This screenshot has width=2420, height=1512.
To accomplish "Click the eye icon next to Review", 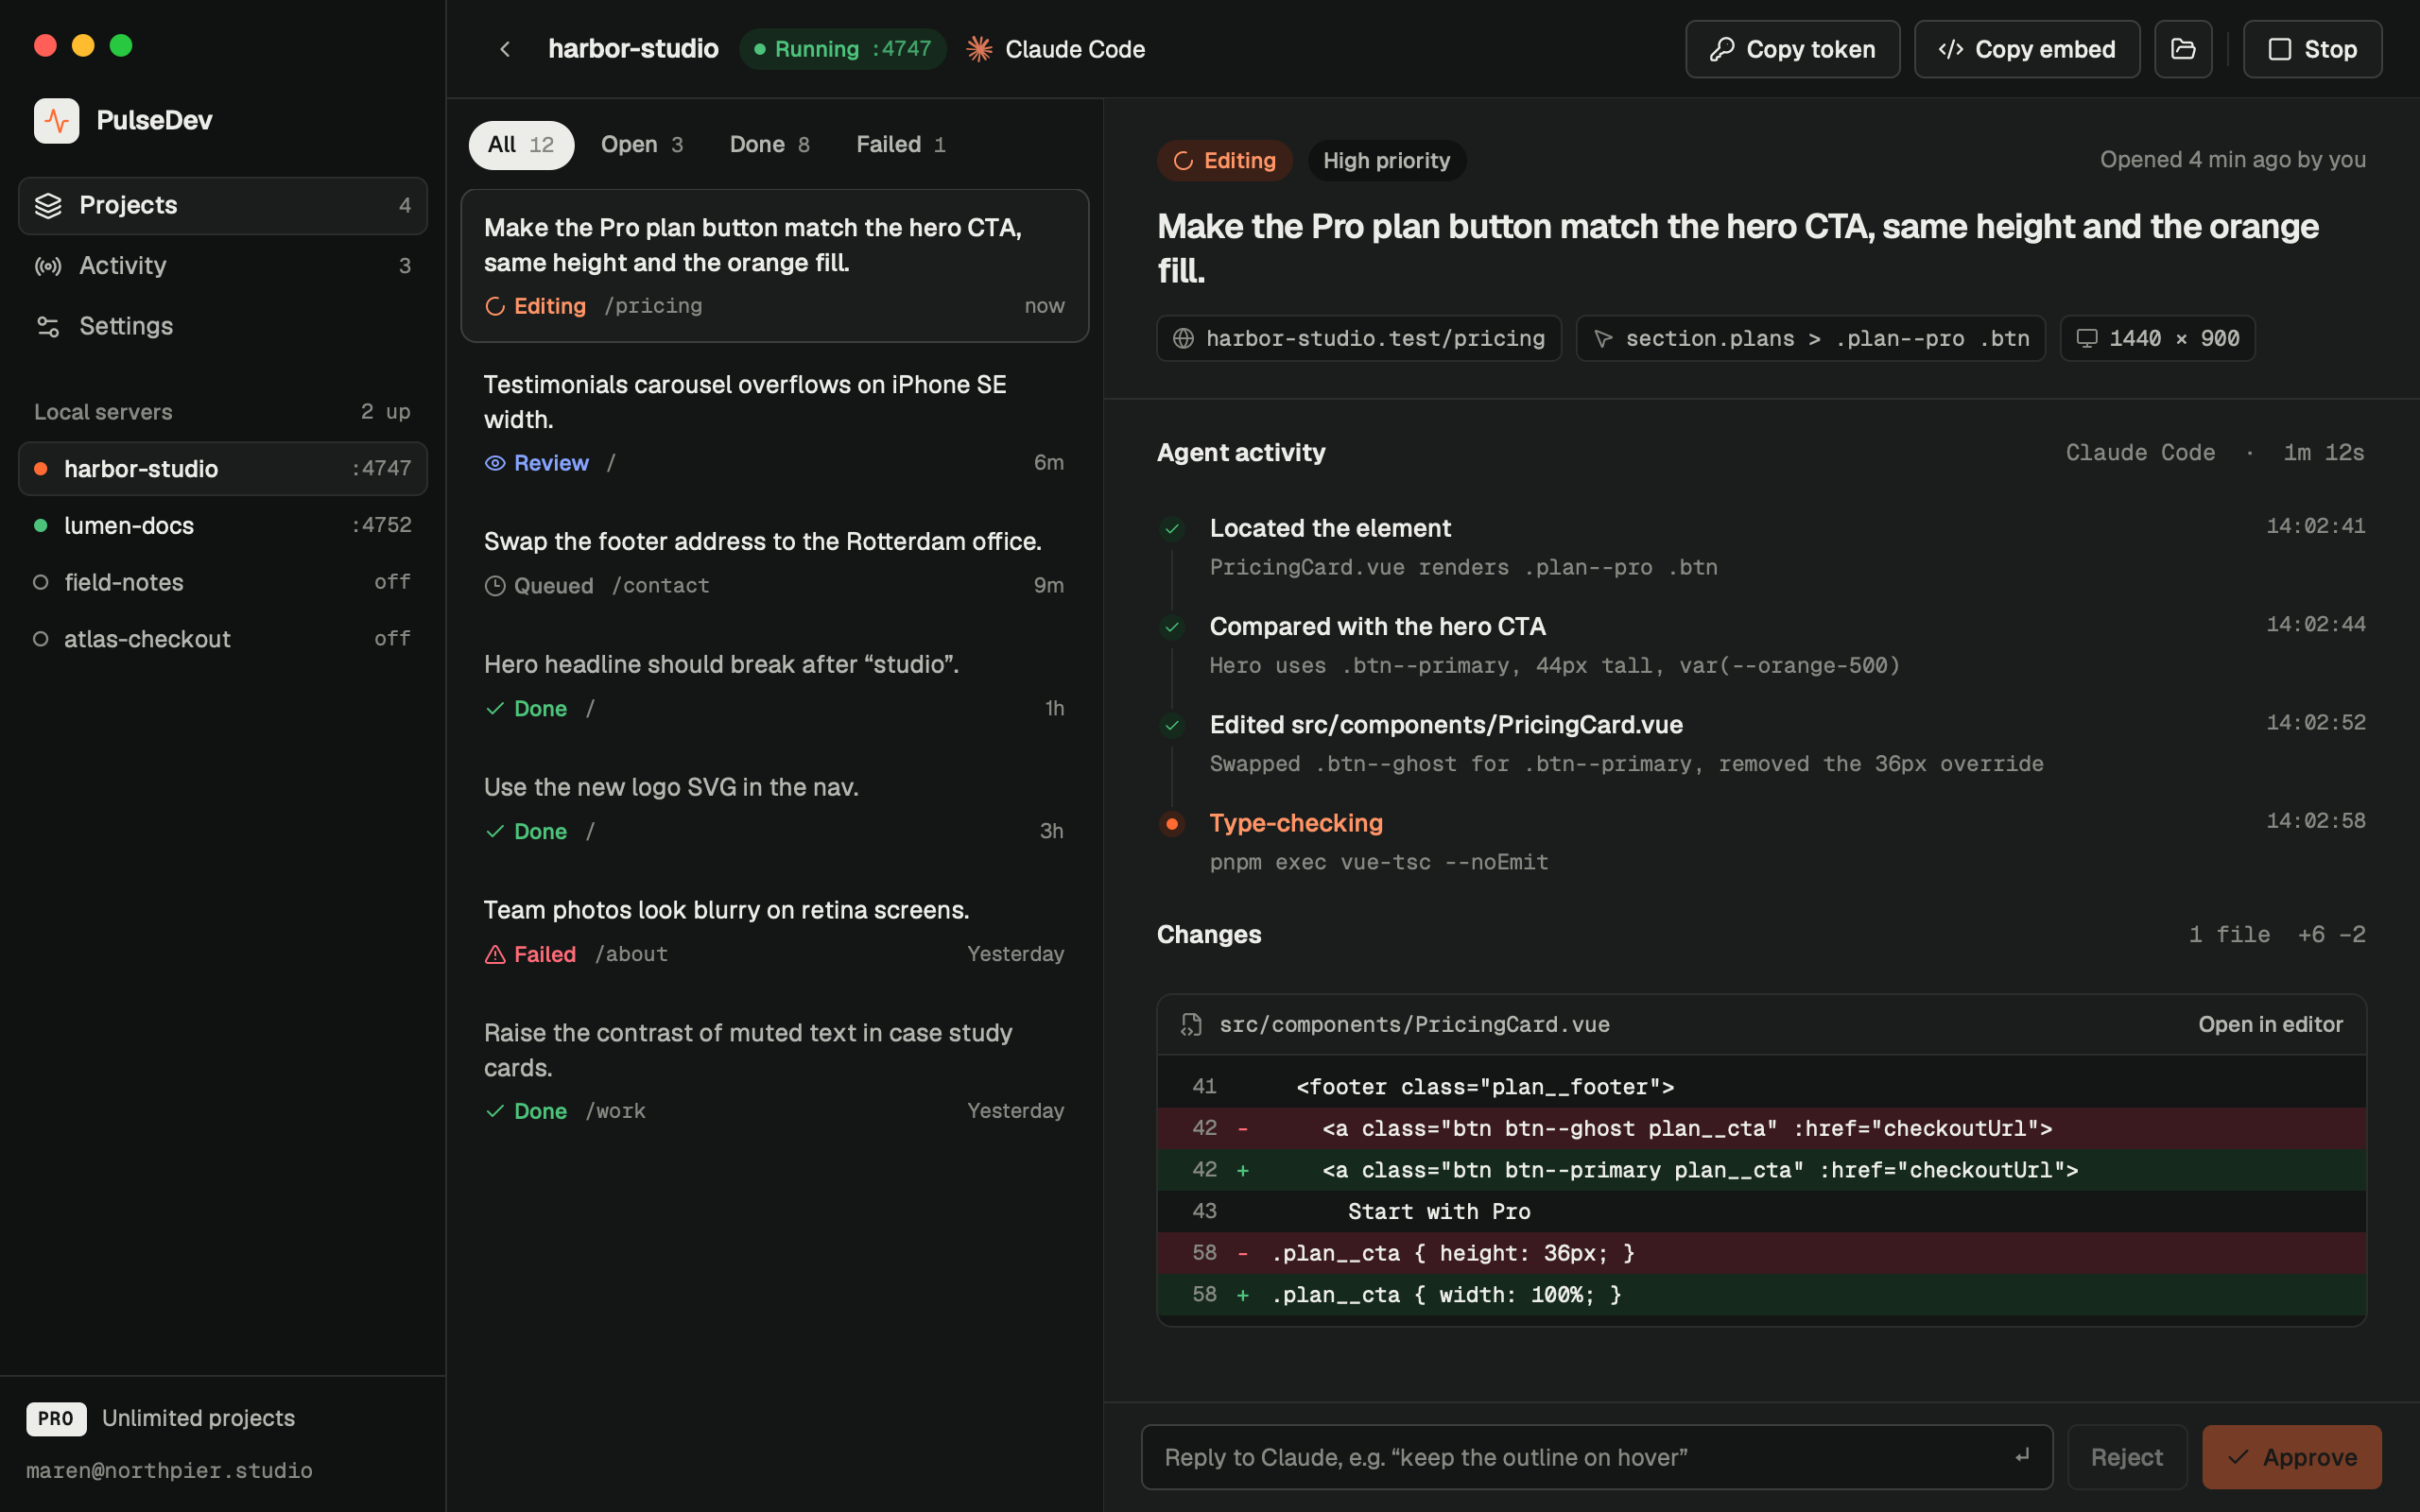I will [x=495, y=463].
